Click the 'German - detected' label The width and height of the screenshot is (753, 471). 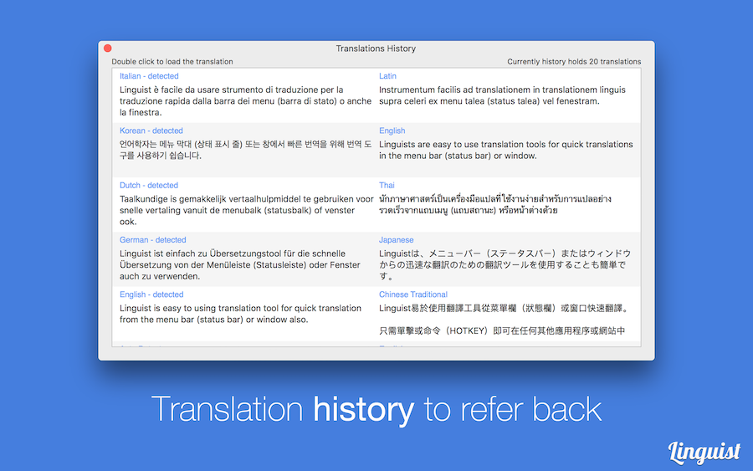point(153,239)
